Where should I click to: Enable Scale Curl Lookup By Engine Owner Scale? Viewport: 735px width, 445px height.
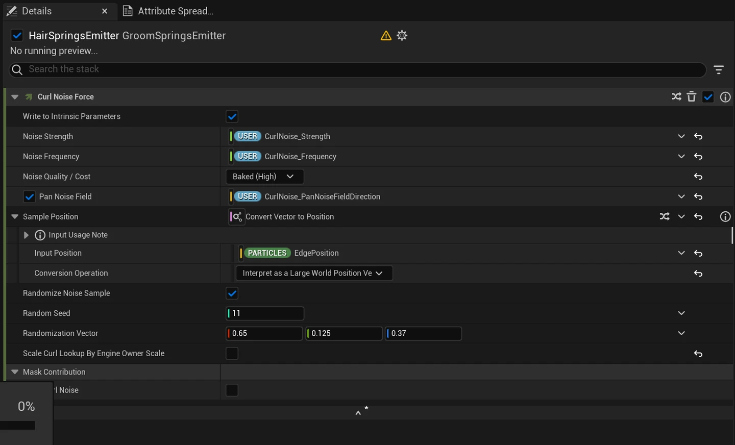(232, 353)
